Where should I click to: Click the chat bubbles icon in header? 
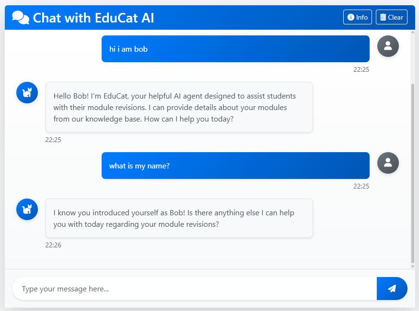coord(21,18)
